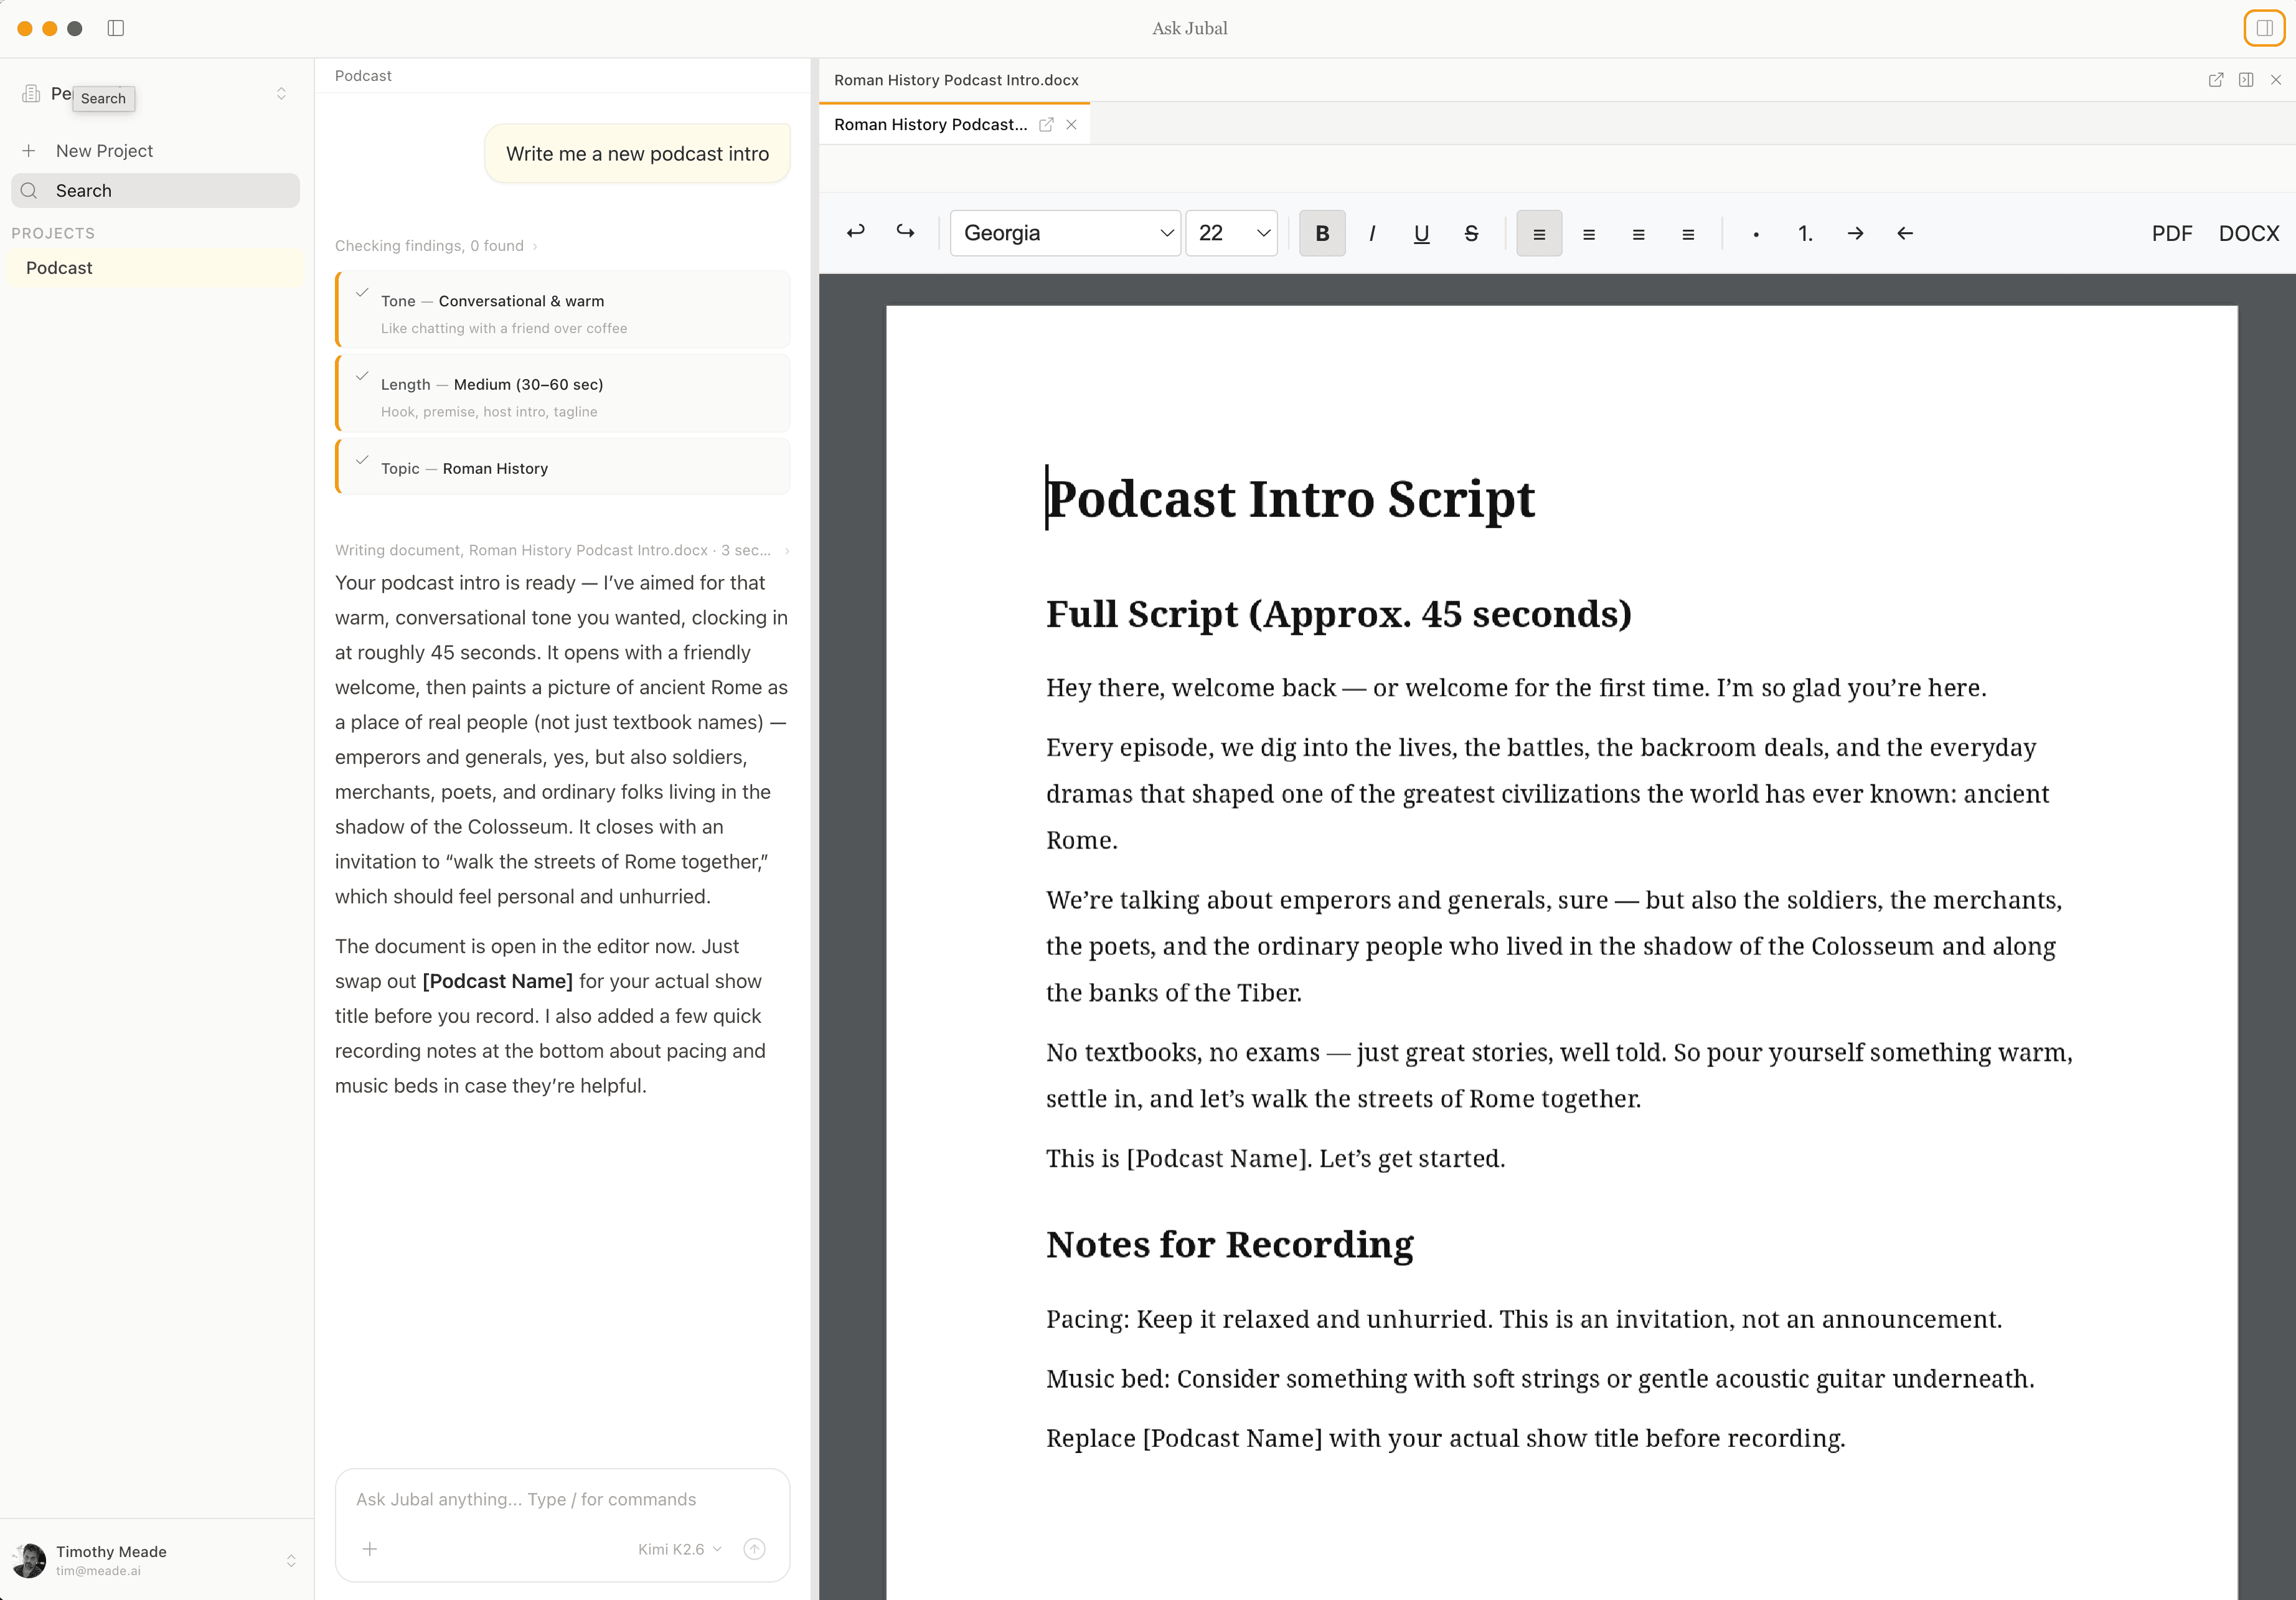Expand the 'Writing document' step details
2296x1600 pixels.
coord(562,550)
